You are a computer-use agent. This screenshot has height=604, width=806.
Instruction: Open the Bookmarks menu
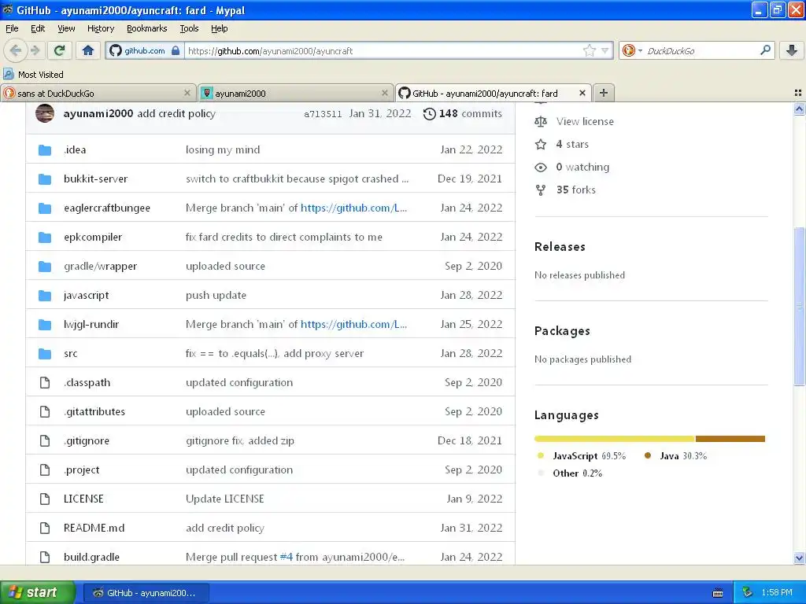tap(146, 28)
